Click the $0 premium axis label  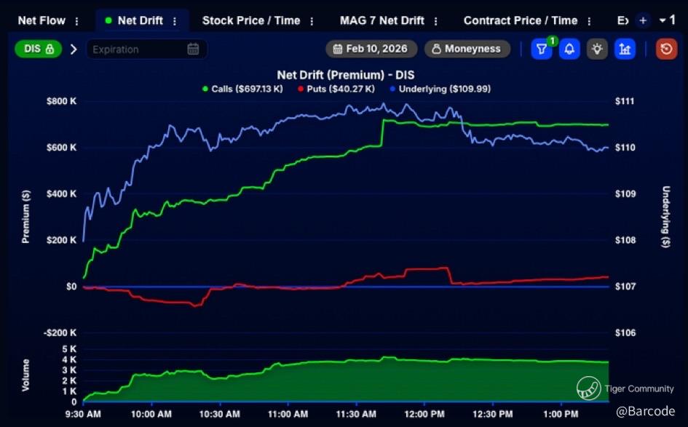[x=71, y=287]
